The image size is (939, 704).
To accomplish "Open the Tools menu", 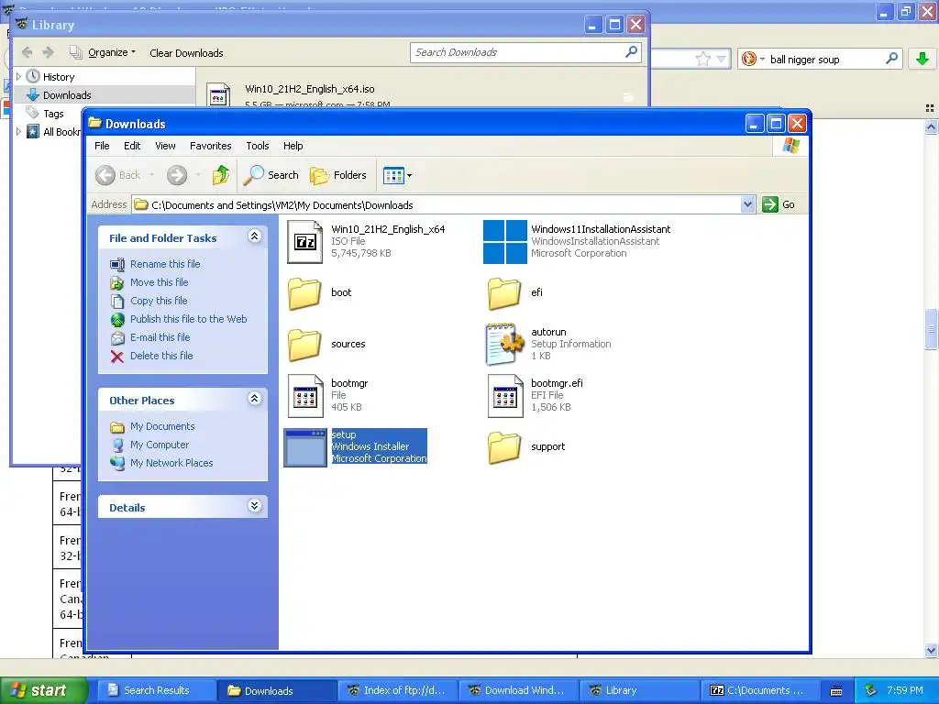I will [258, 146].
